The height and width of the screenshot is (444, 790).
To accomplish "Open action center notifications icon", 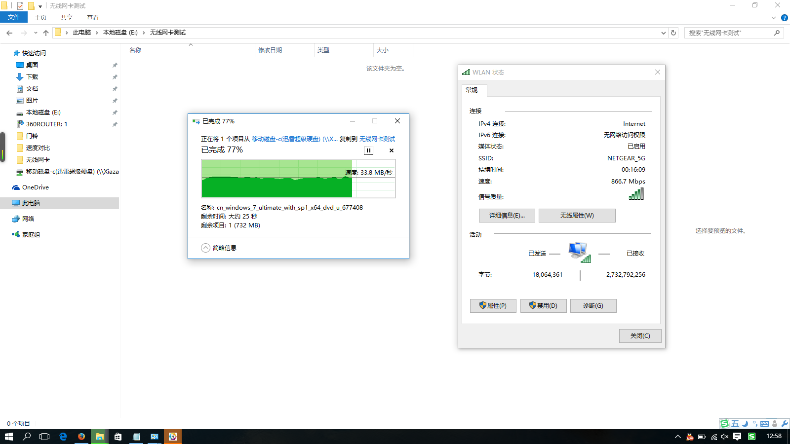I will coord(737,437).
